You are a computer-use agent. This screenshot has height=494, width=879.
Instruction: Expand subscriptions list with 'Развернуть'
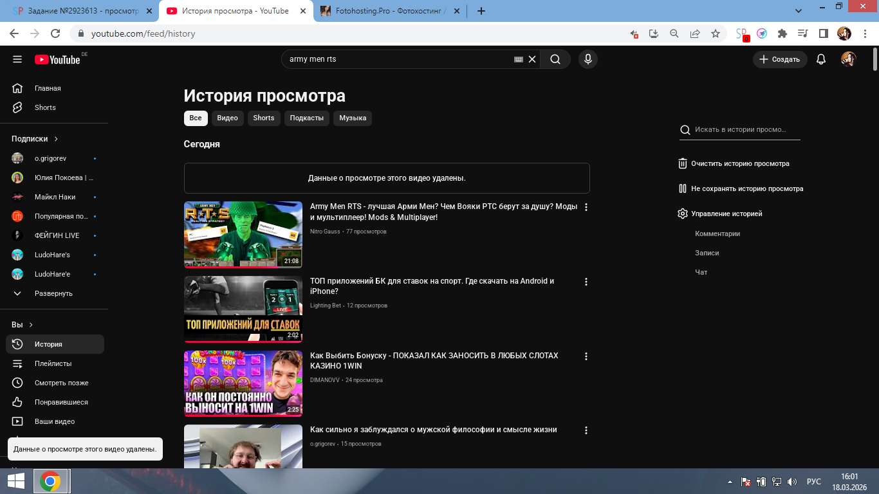[53, 293]
